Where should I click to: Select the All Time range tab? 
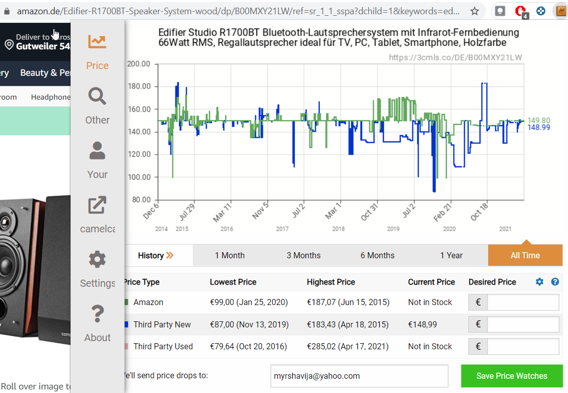(525, 255)
